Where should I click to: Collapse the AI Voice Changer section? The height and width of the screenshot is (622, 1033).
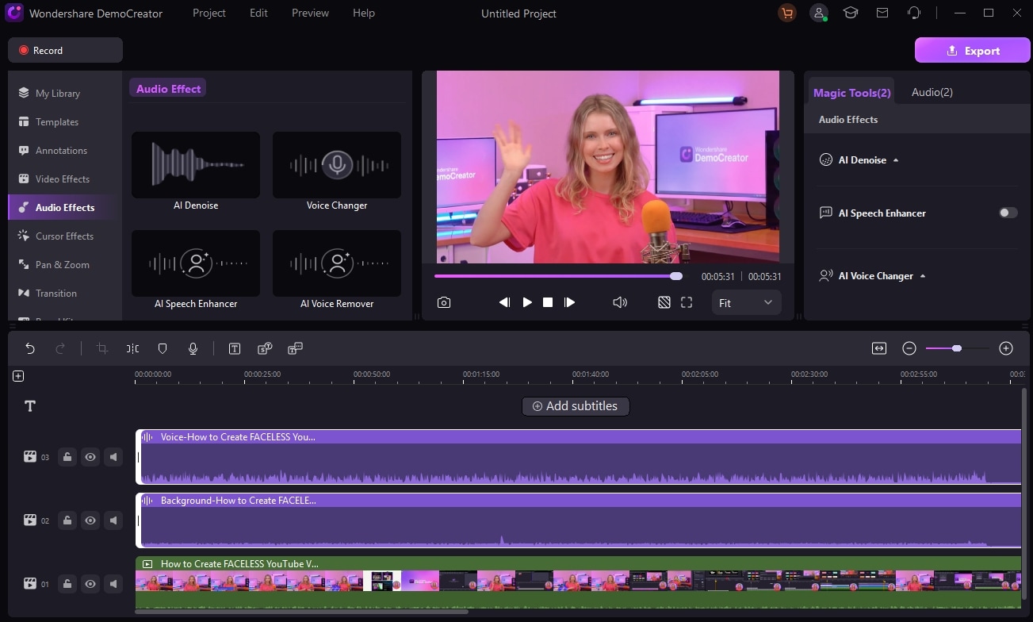click(922, 276)
